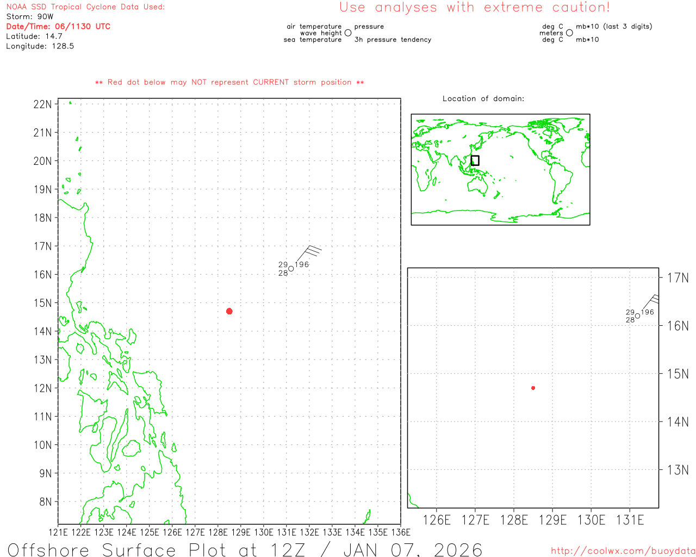Click the legend circle beside wave height
The height and width of the screenshot is (557, 696).
click(348, 33)
